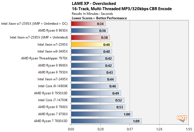Click the '16-Track, Multi-Threaded MP3/320kbps CBR Encode' subtitle
194x132 pixels.
(x=122, y=9)
